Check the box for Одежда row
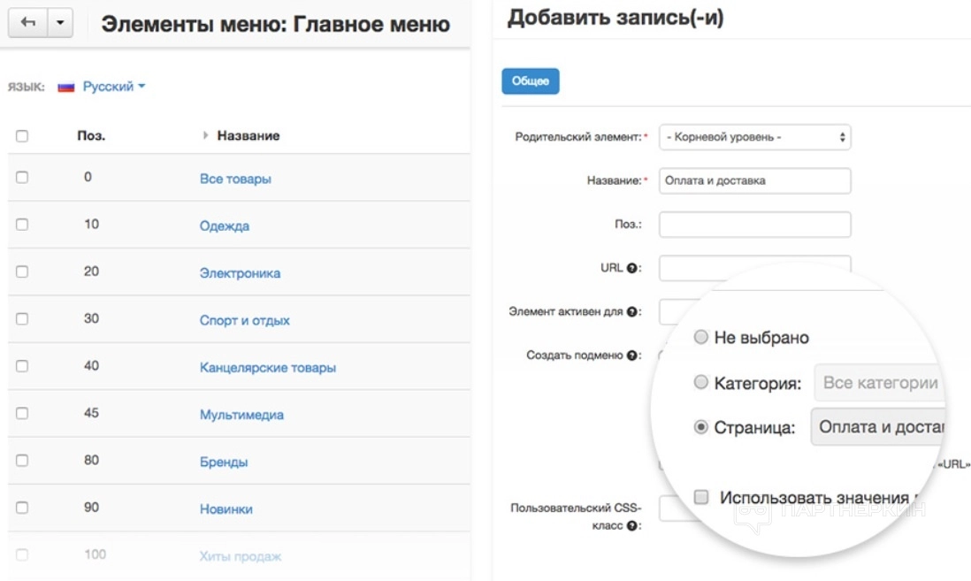Viewport: 971px width, 581px height. tap(22, 225)
